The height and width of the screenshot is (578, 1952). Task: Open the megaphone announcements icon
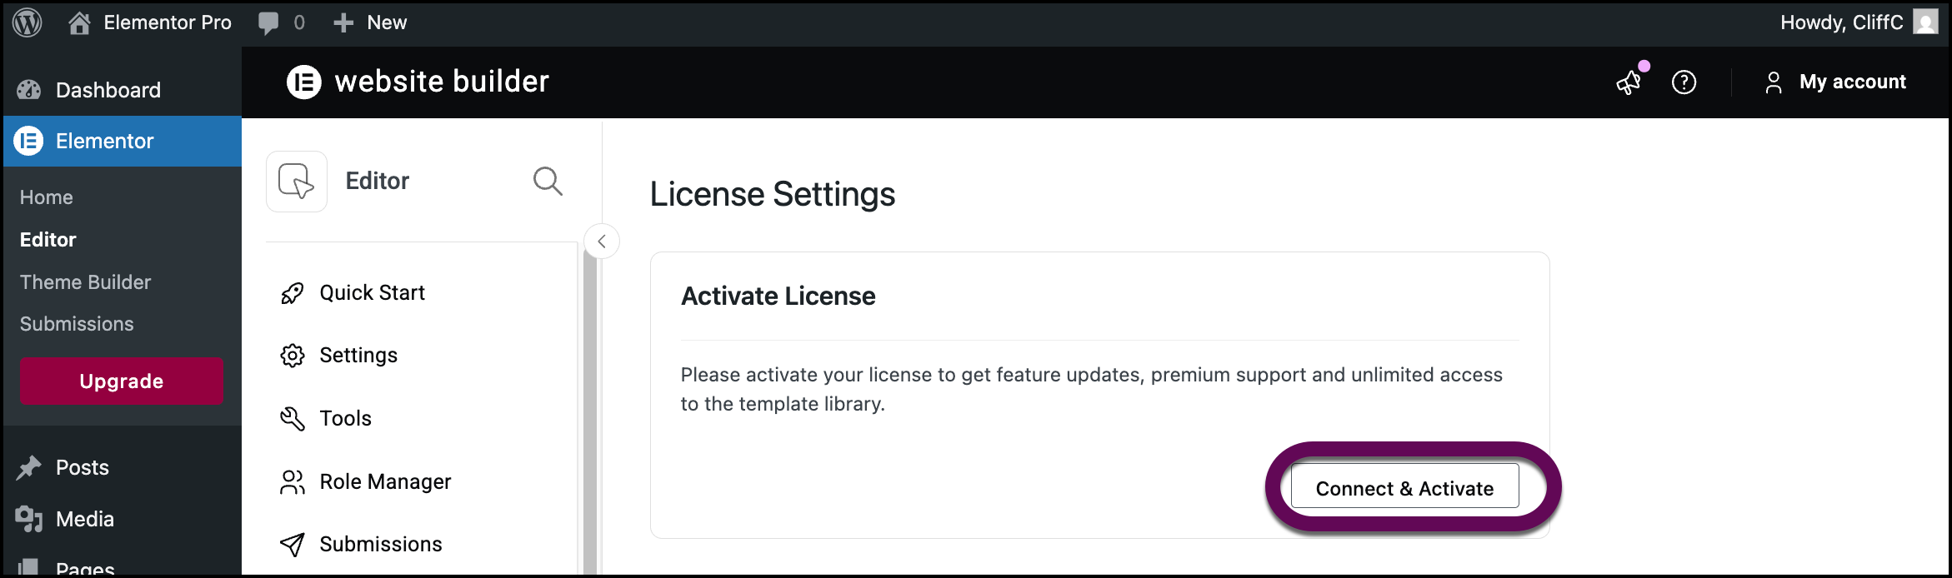1629,82
